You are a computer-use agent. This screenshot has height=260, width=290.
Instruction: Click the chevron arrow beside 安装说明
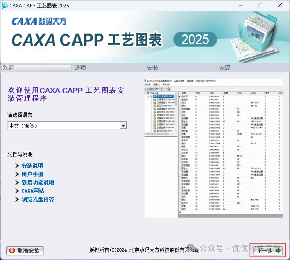click(17, 166)
